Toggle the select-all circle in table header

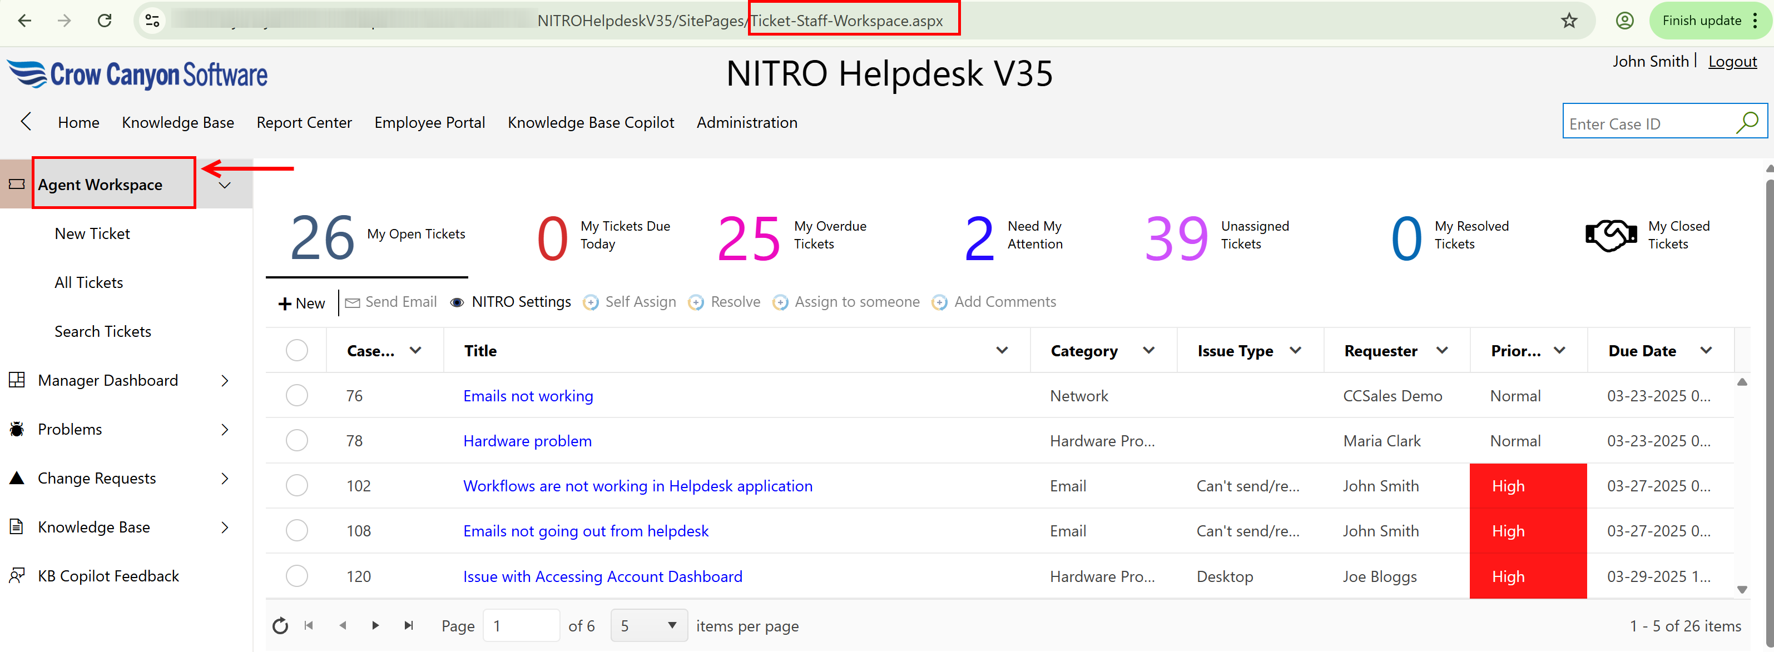pyautogui.click(x=297, y=350)
